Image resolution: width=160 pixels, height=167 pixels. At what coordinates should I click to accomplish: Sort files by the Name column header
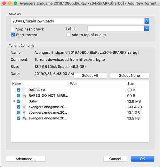click(x=40, y=84)
